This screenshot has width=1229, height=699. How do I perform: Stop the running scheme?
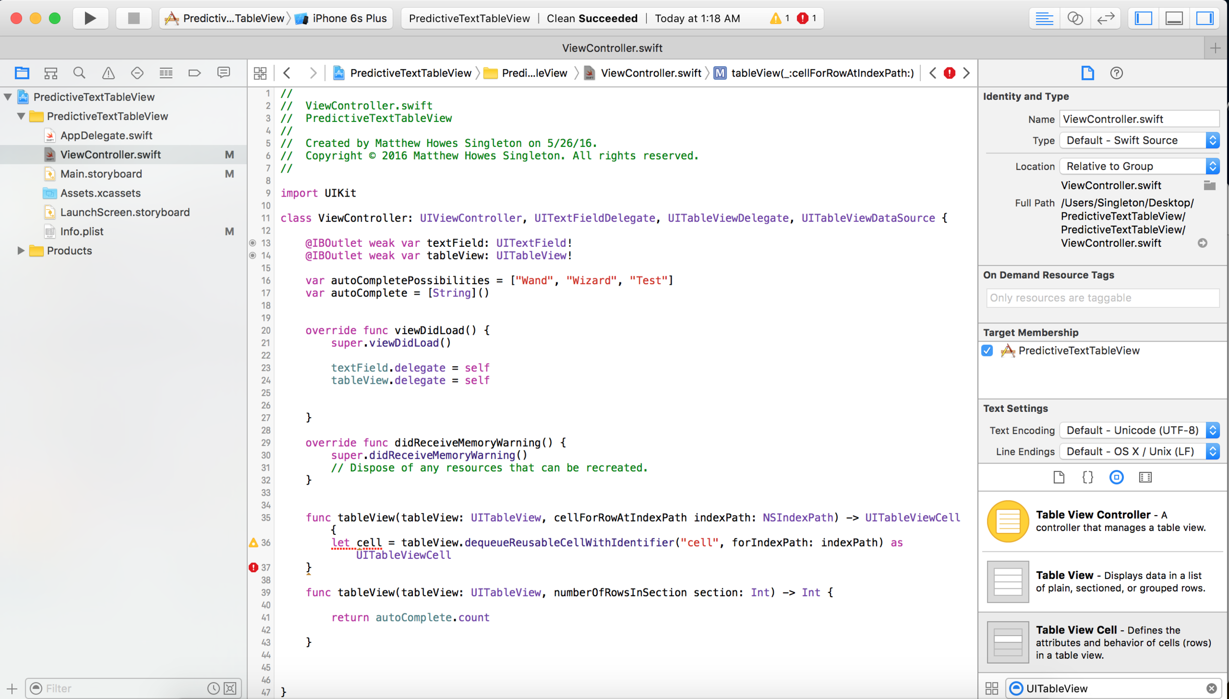(133, 18)
